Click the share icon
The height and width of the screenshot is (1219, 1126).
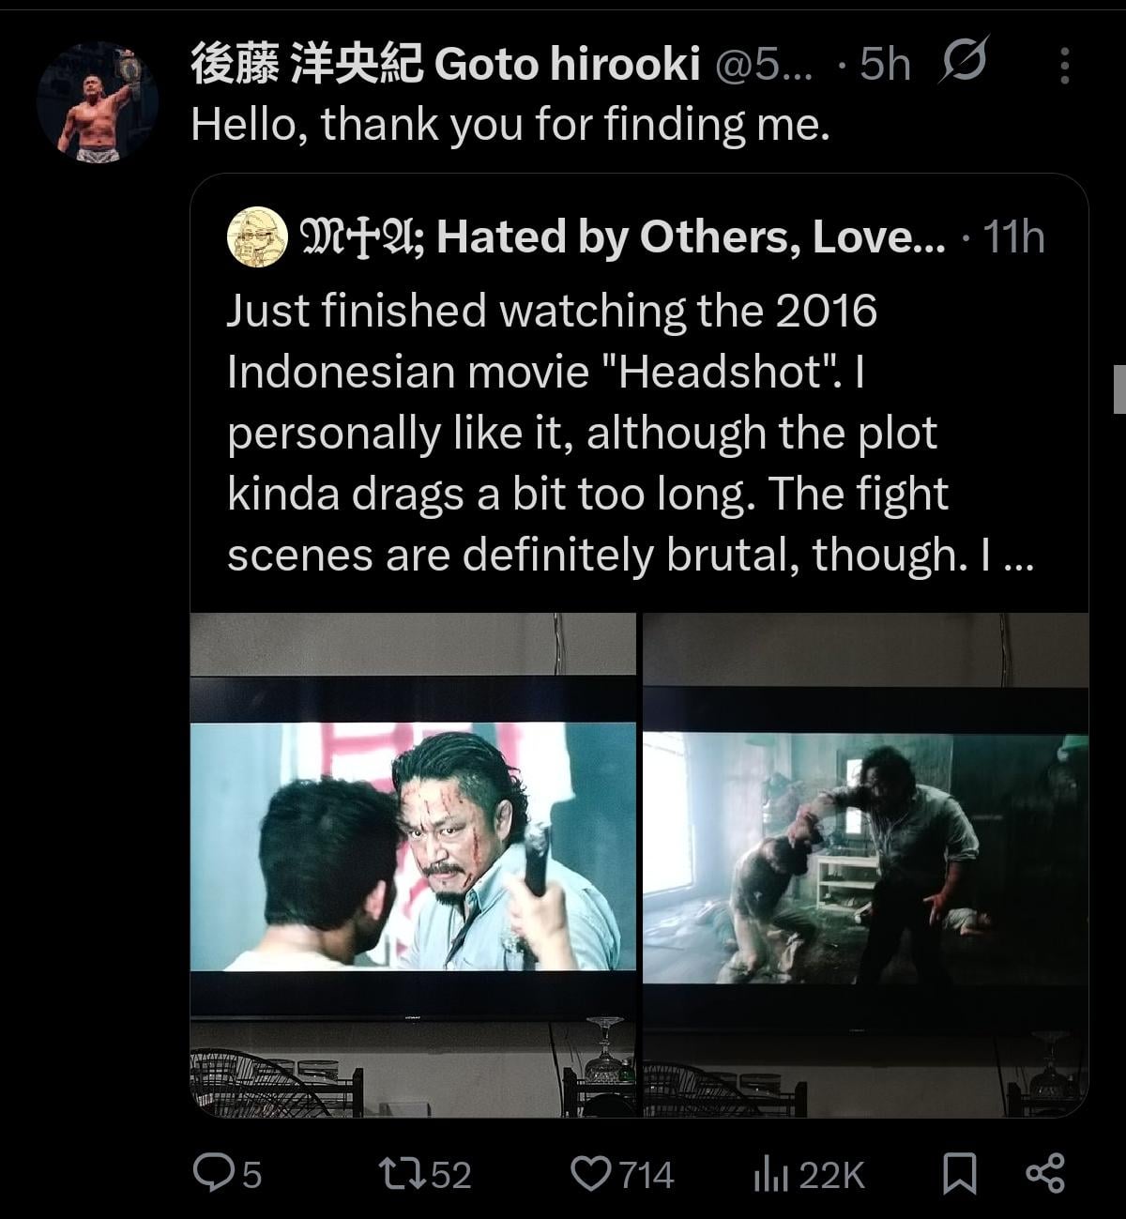pyautogui.click(x=1045, y=1173)
